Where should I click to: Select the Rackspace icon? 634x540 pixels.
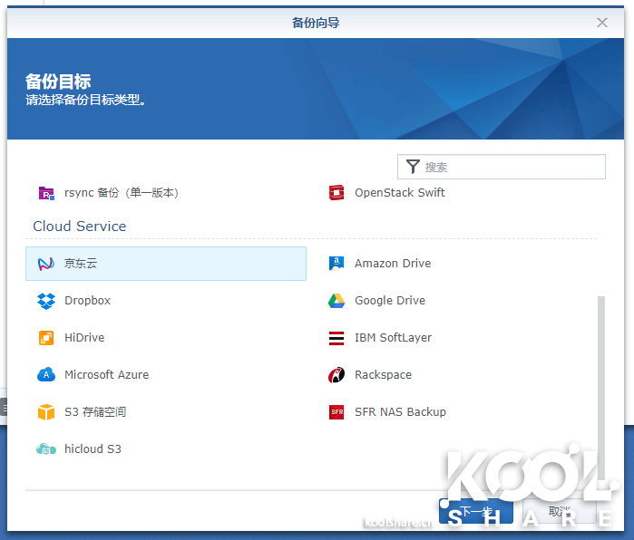tap(337, 375)
